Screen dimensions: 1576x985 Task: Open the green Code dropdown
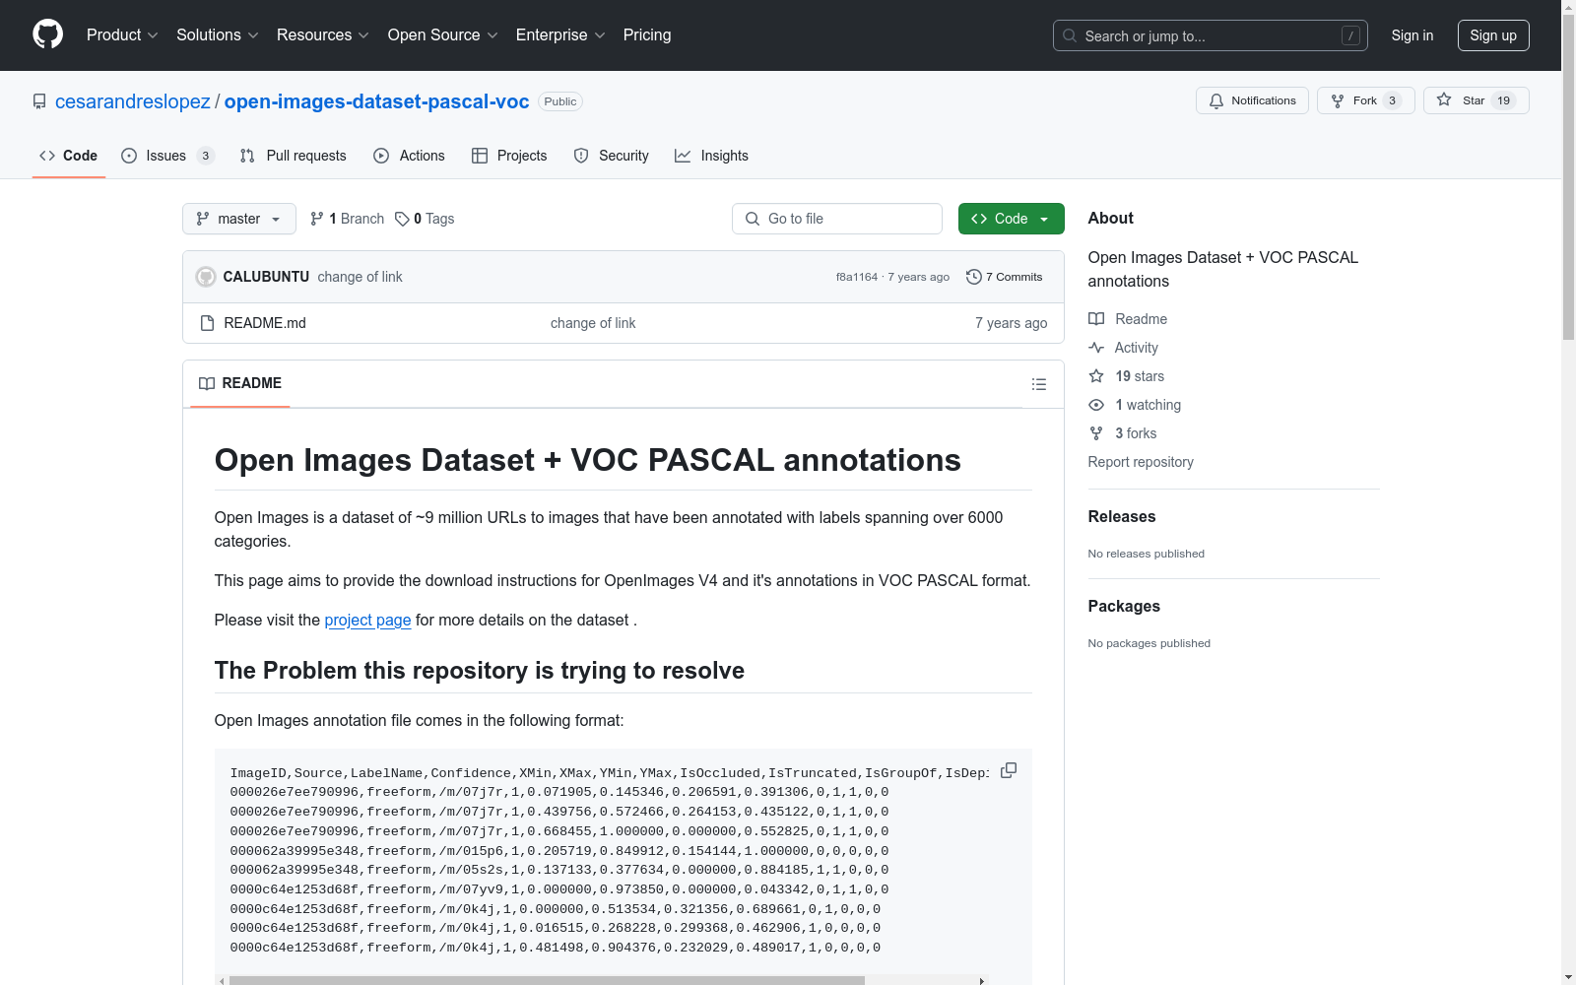coord(1011,219)
